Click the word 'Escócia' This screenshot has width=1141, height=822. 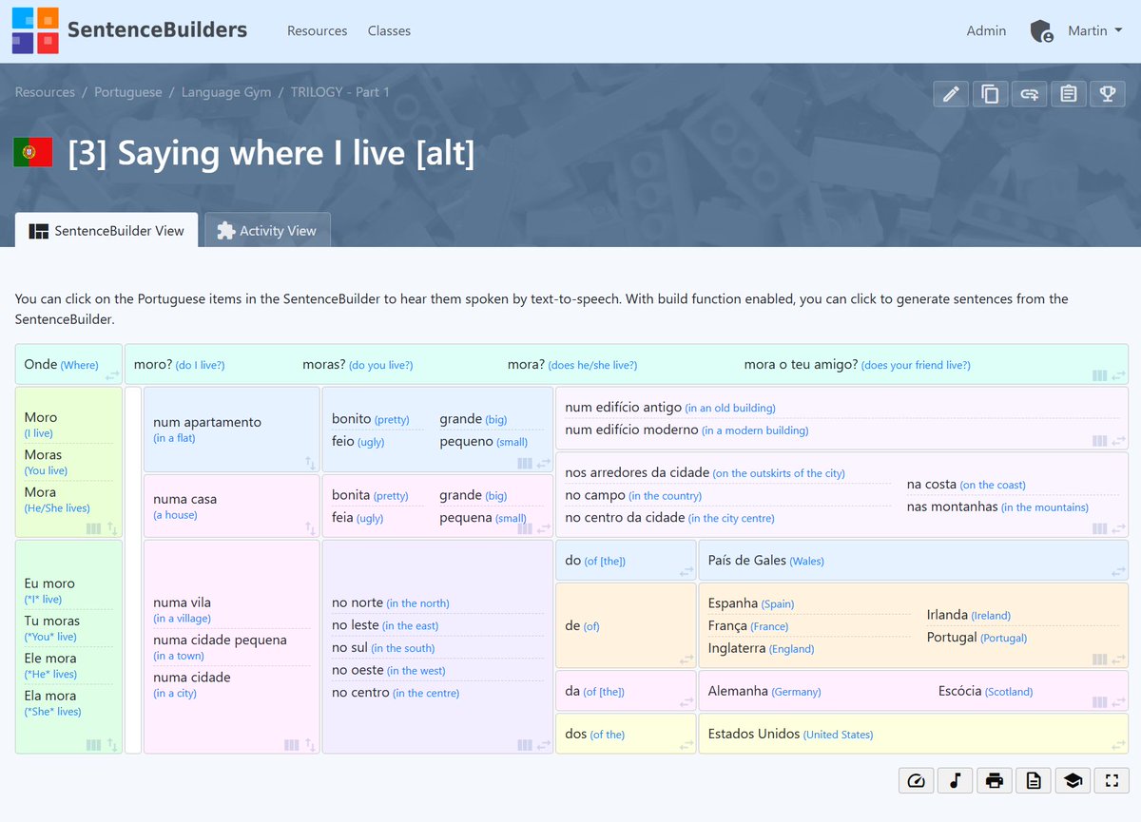click(959, 691)
